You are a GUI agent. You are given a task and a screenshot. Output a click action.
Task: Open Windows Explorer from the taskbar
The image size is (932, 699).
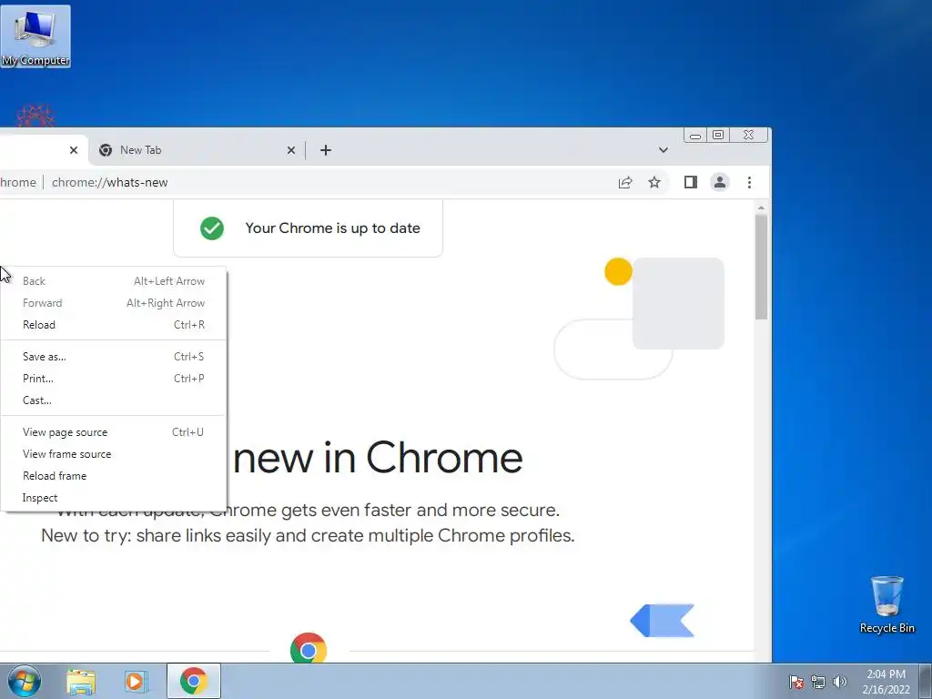coord(81,682)
